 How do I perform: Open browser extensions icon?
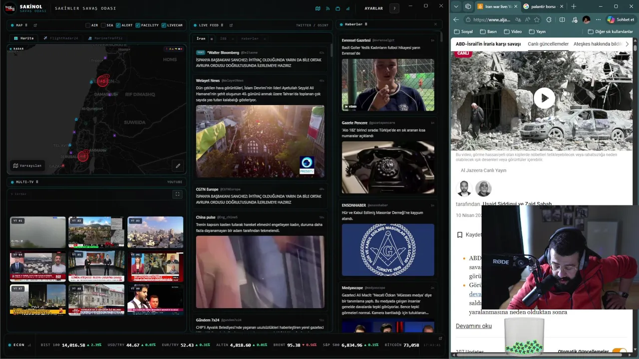tap(549, 19)
